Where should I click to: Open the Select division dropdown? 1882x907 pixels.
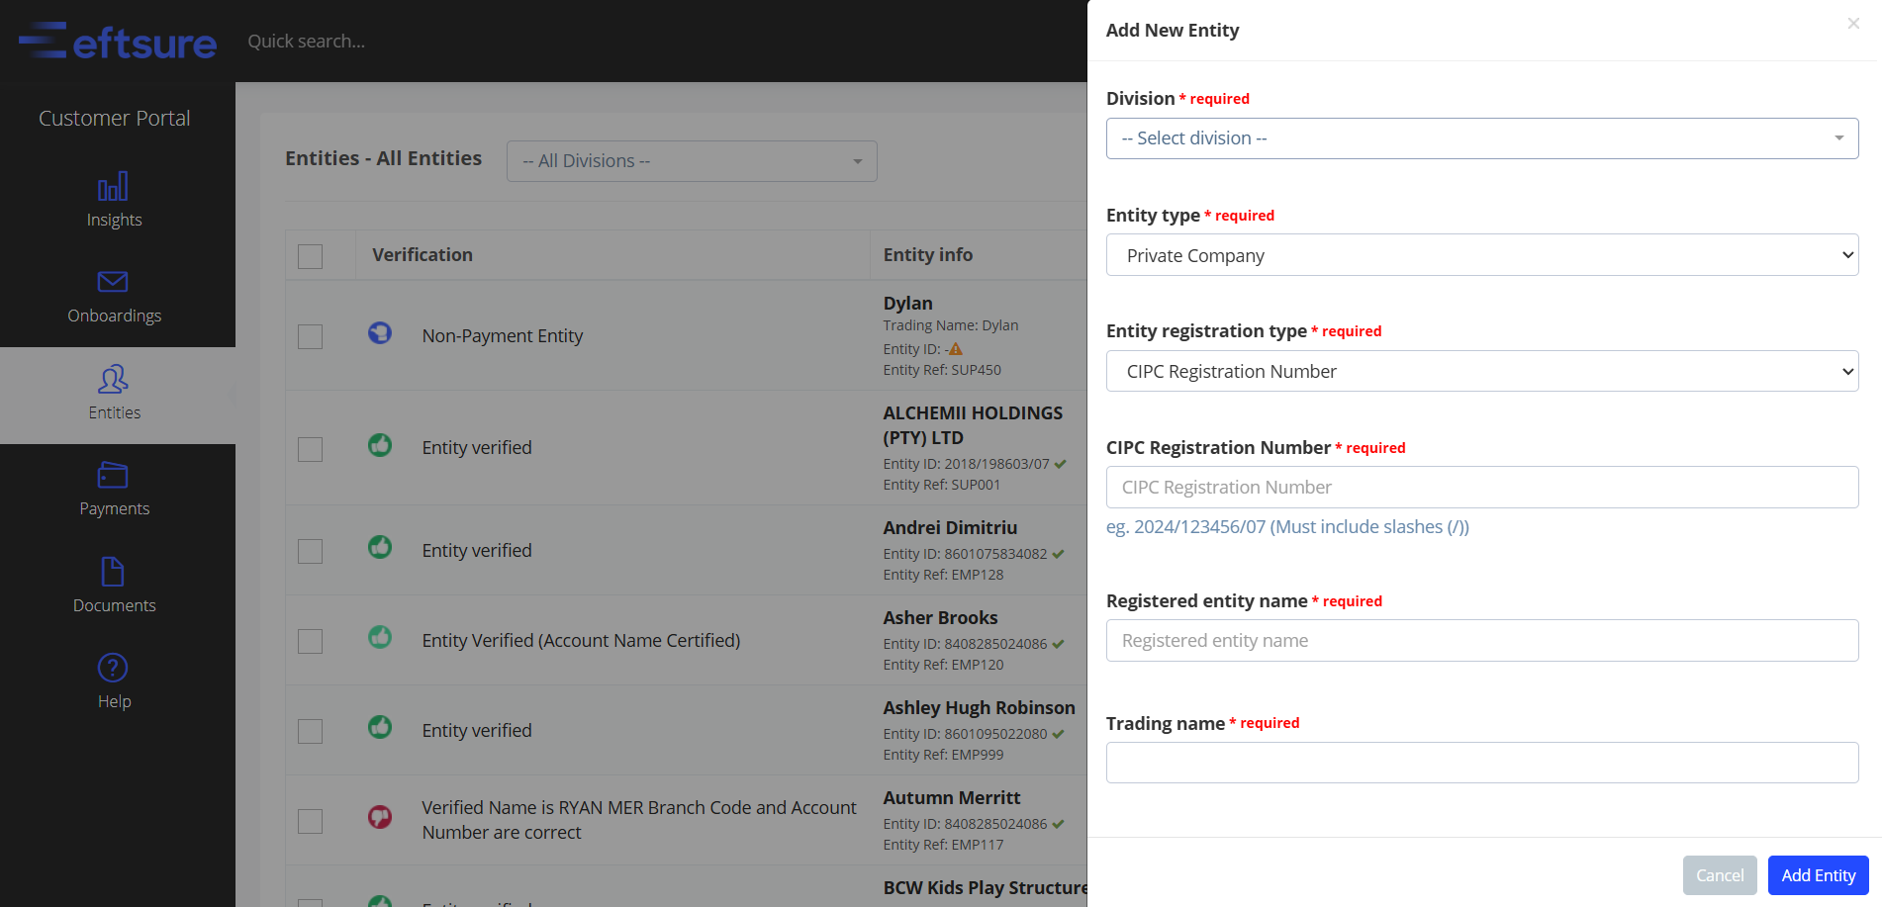[x=1482, y=138]
